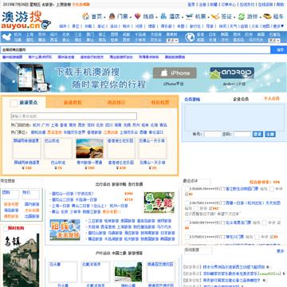Expand 更多 dropdown in overseas destinations bar
Screen dimensions: 287x287
point(274,41)
